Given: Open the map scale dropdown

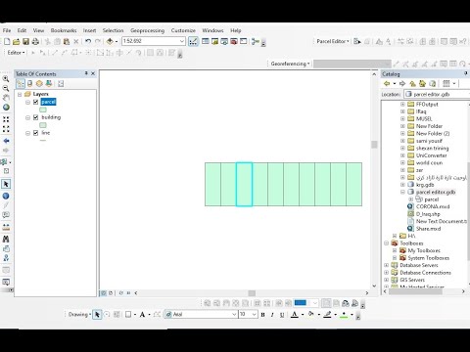Looking at the screenshot, I should [182, 41].
